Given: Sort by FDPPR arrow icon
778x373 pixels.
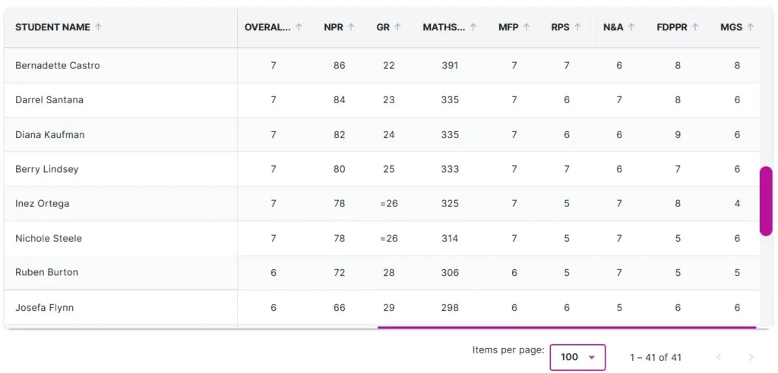Looking at the screenshot, I should [695, 27].
